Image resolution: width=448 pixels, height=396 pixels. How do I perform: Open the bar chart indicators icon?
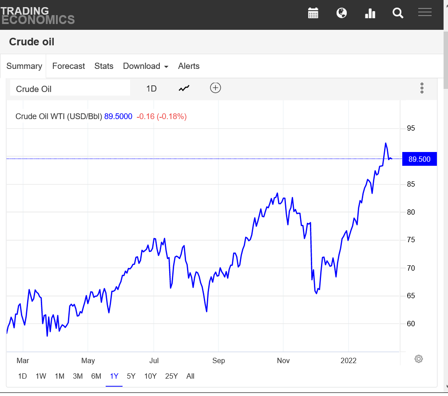pyautogui.click(x=370, y=13)
